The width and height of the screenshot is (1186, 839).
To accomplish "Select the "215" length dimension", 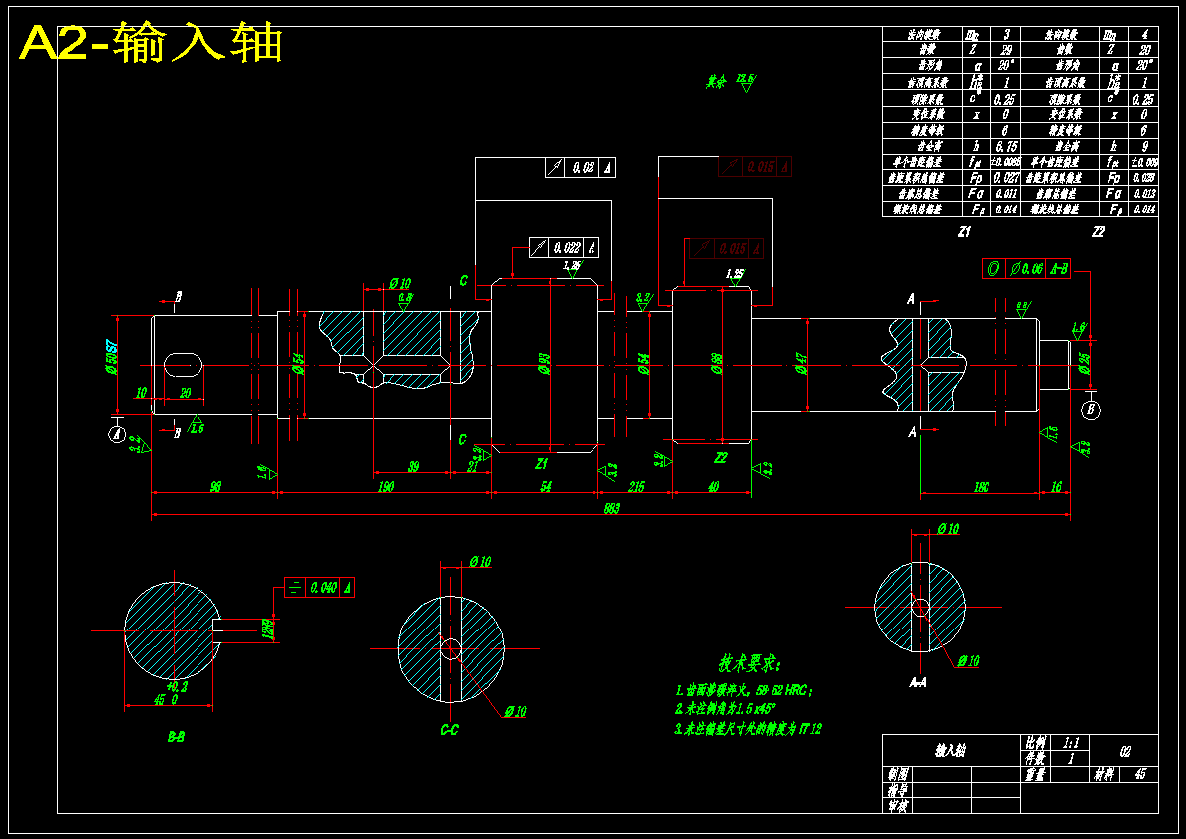I will [x=636, y=487].
